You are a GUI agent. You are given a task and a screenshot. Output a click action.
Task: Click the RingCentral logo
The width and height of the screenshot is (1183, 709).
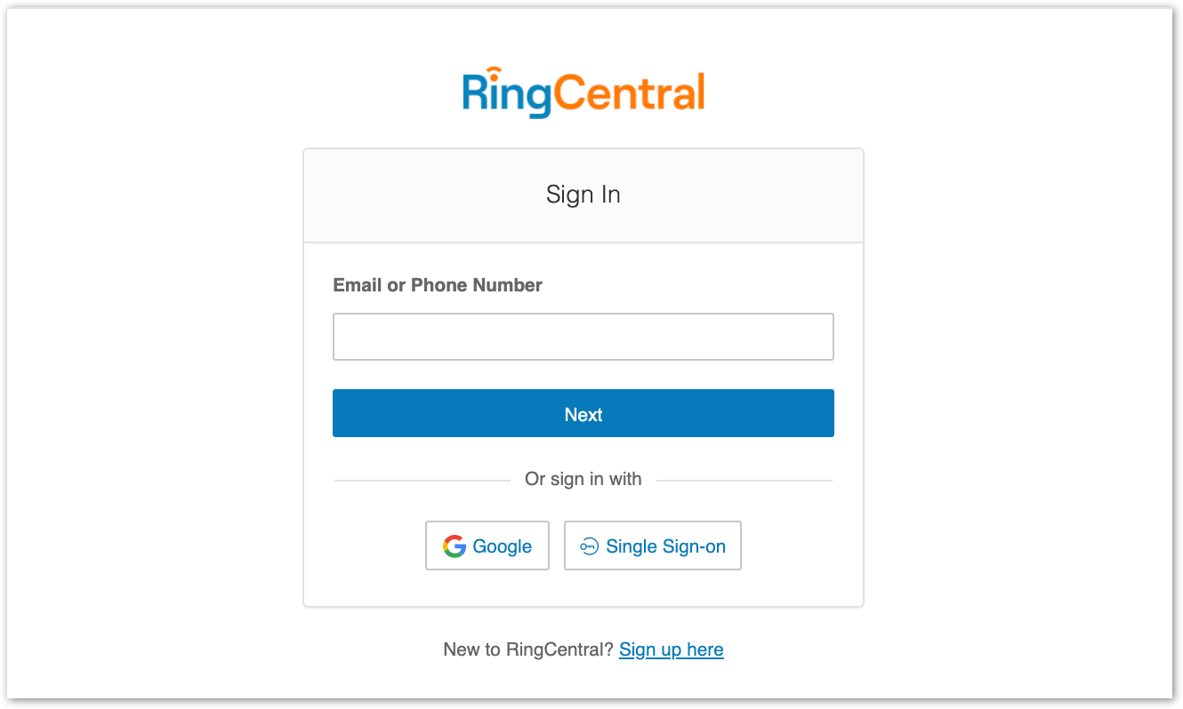583,93
